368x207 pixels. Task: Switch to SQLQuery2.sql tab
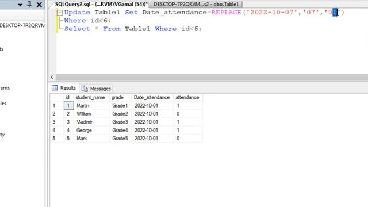pyautogui.click(x=101, y=4)
